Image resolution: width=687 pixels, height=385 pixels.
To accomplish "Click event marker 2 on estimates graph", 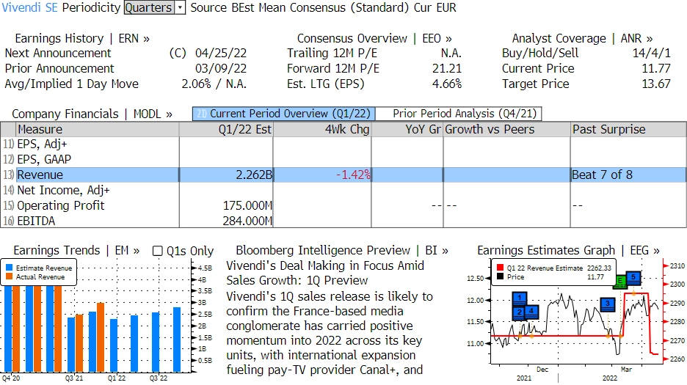I will (519, 312).
